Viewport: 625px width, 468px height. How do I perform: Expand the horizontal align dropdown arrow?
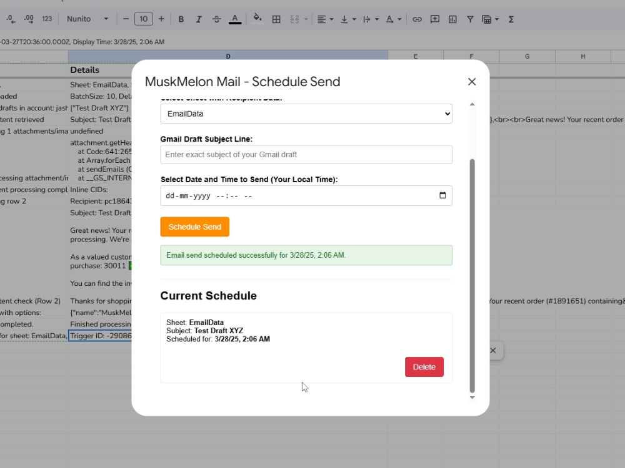332,19
